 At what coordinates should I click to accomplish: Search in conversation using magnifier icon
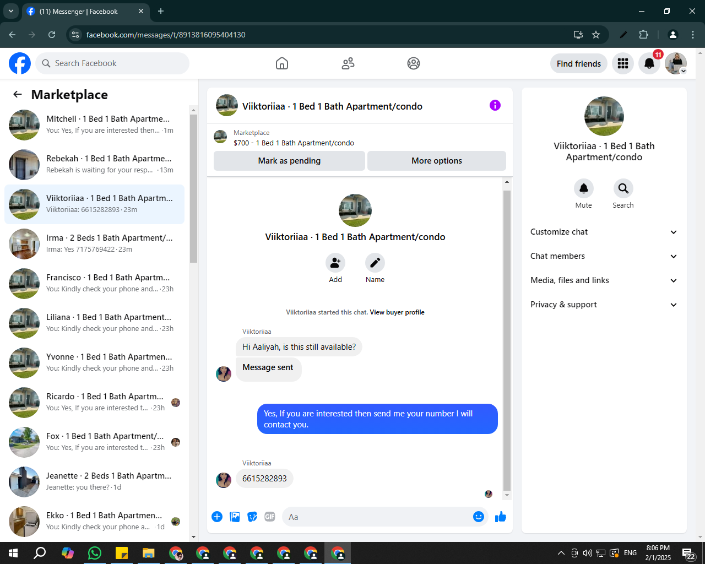point(623,188)
